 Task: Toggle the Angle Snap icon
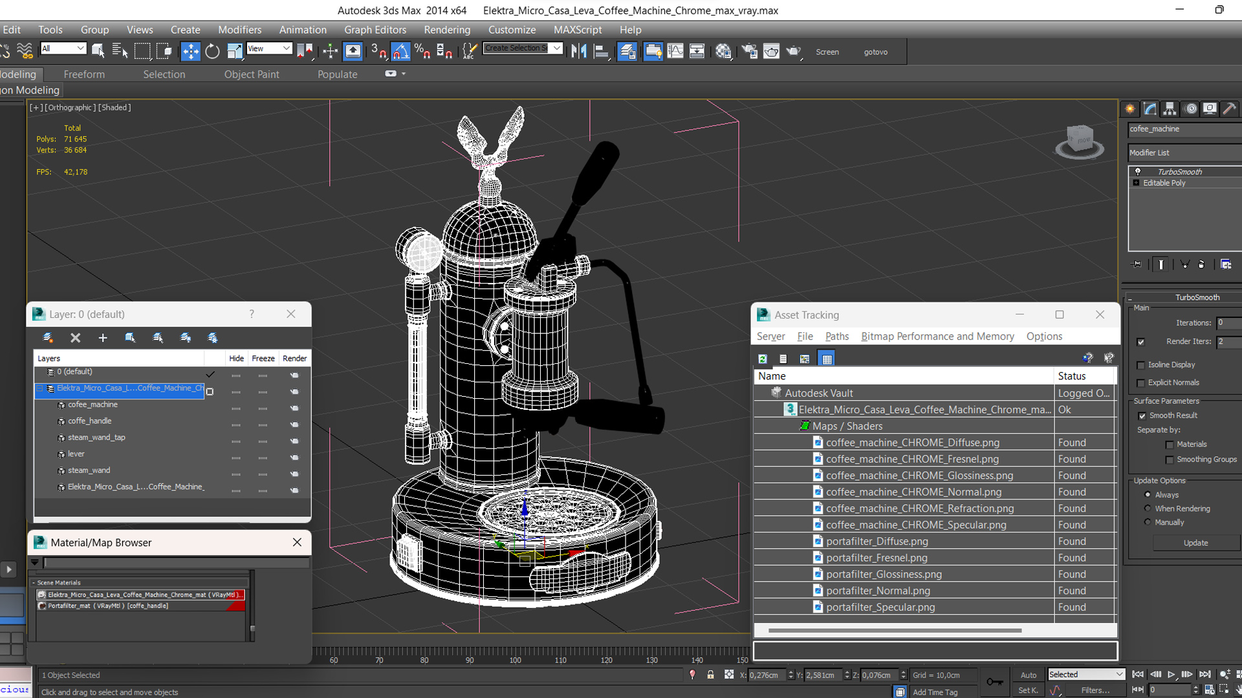(400, 52)
